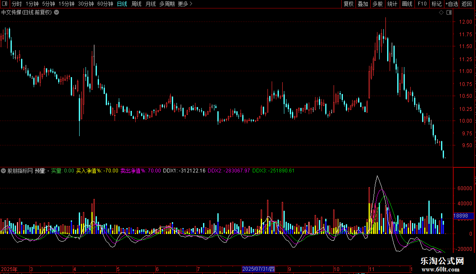Toggle the right side panel icon
The image size is (476, 274).
448,13
